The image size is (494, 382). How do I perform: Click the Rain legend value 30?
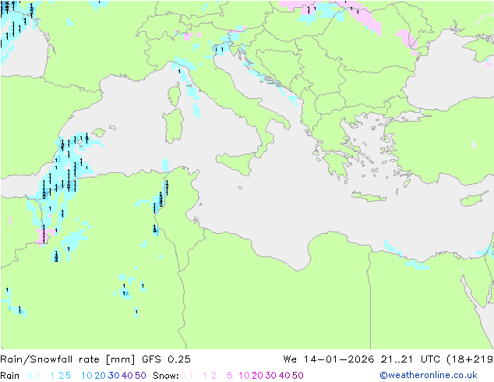[114, 376]
